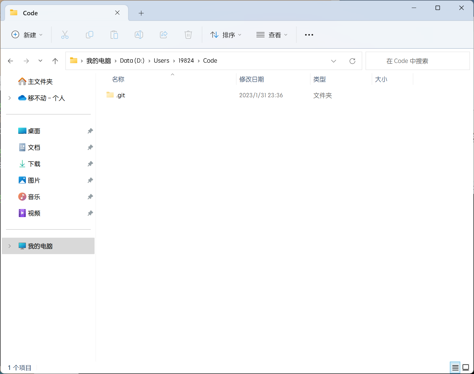Expand the 移不动 - 个人 tree node
This screenshot has height=374, width=474.
click(10, 98)
